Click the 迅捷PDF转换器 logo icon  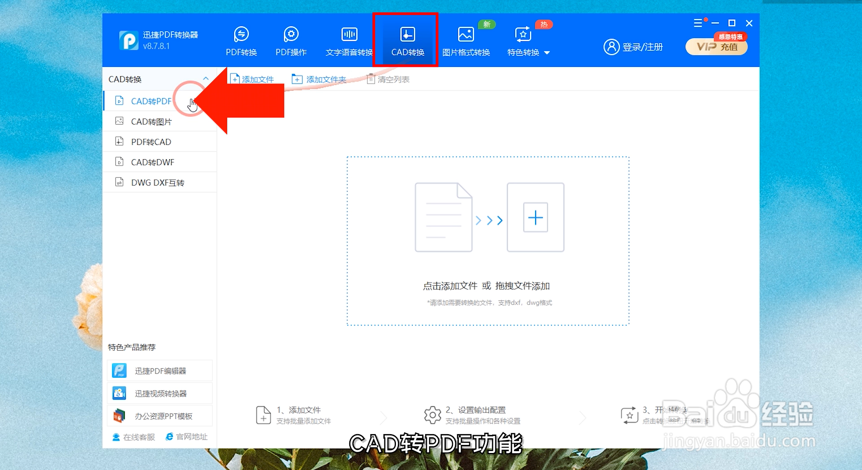129,40
